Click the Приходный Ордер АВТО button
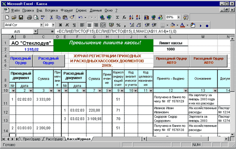The height and width of the screenshot is (149, 236). click(171, 61)
